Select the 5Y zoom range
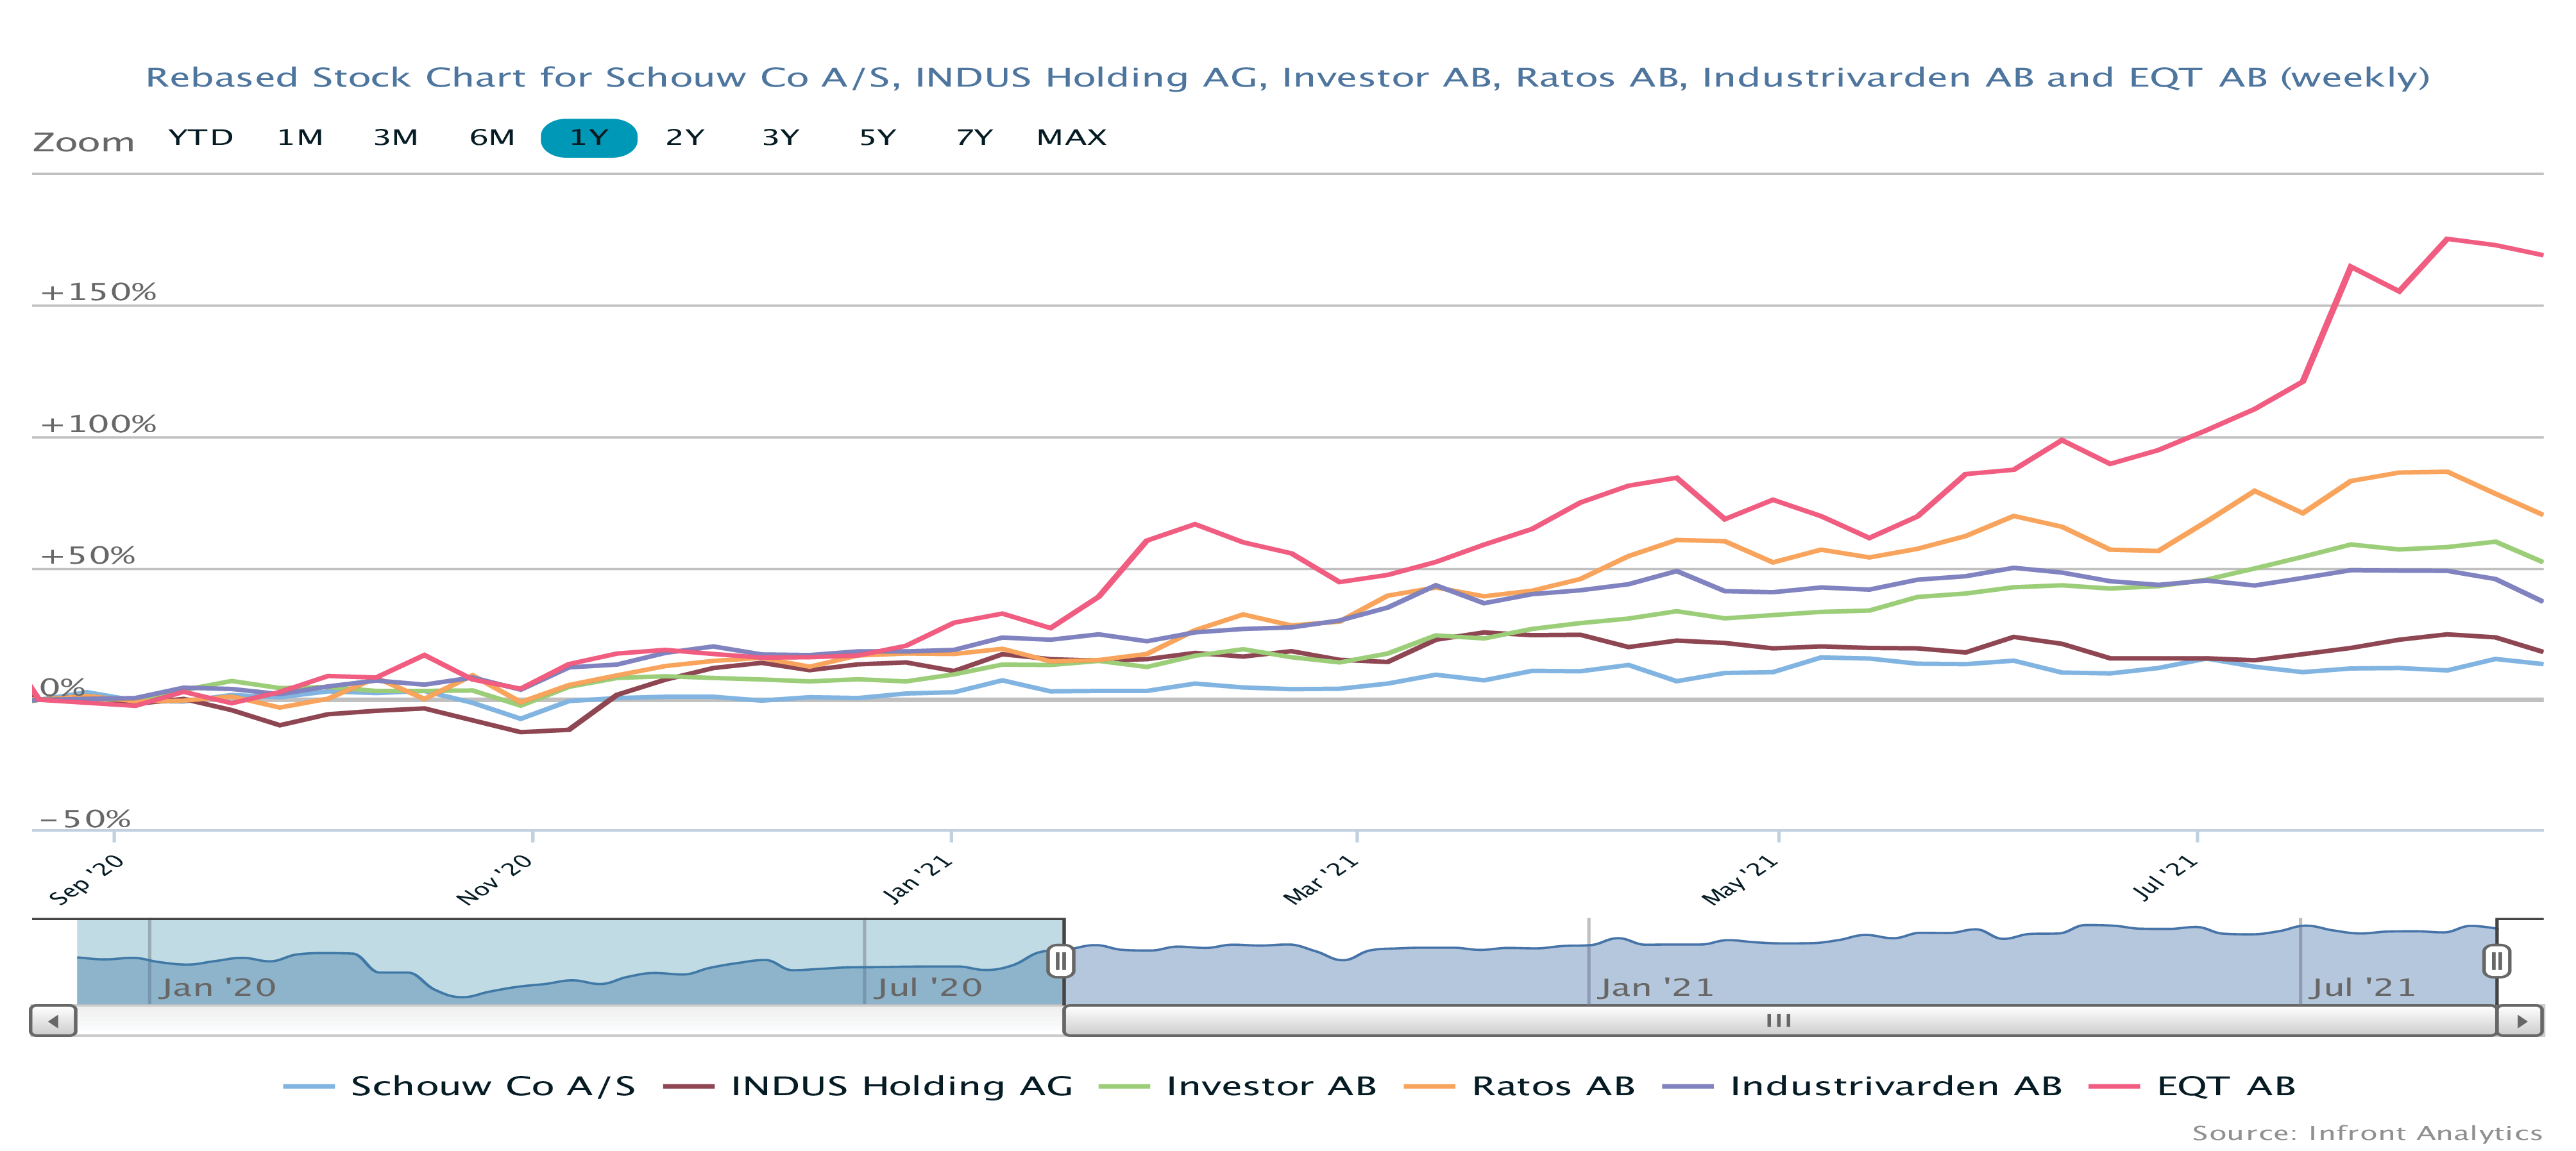Screen dimensions: 2576x1151 pyautogui.click(x=878, y=138)
